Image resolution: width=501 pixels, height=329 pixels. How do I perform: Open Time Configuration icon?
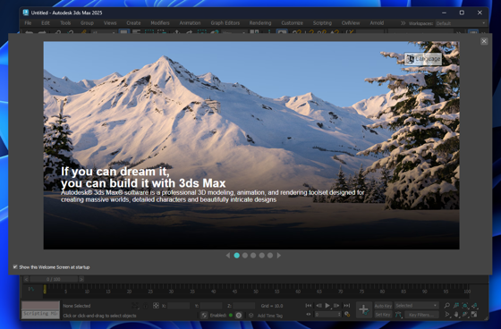click(347, 315)
